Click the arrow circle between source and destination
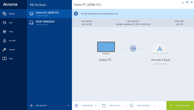 point(133,48)
